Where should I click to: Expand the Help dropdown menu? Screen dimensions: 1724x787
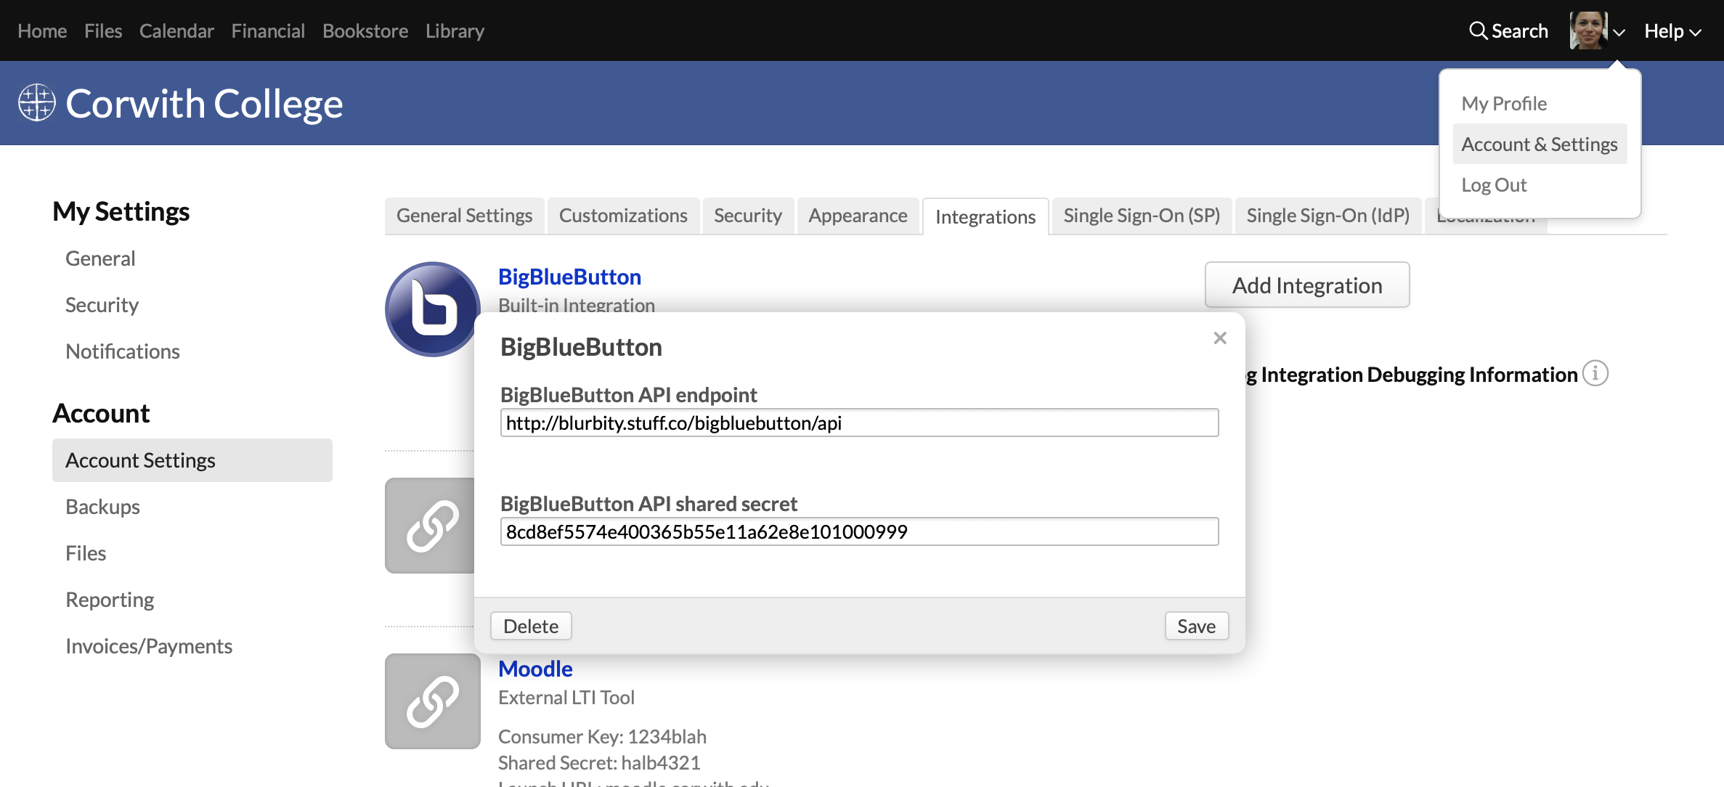point(1672,31)
